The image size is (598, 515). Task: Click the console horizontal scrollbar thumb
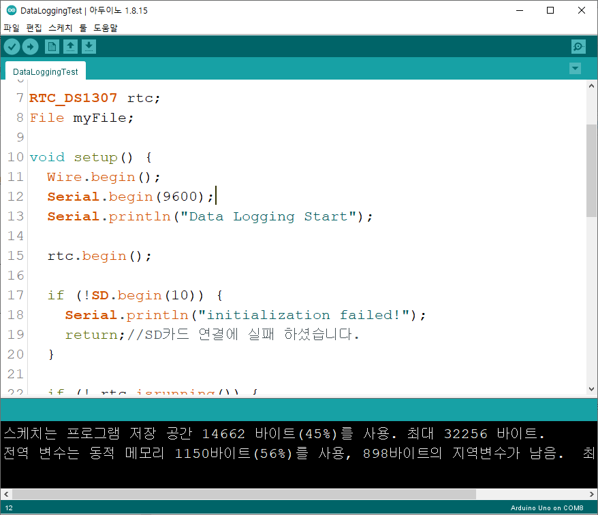[244, 494]
